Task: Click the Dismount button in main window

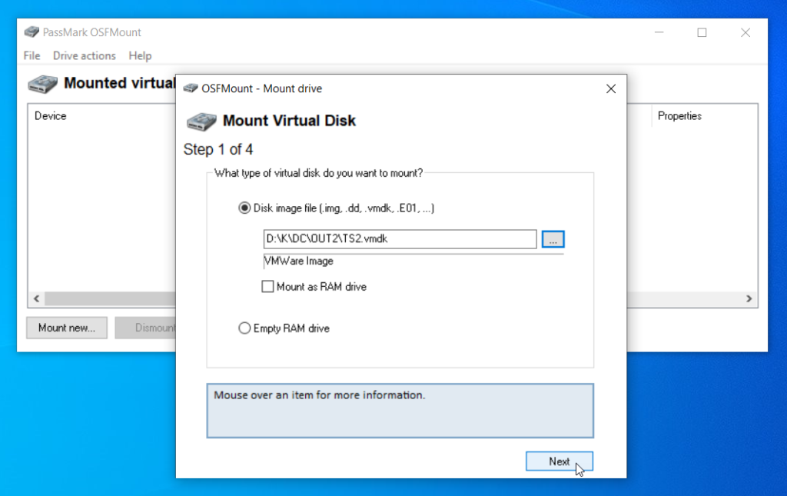Action: pos(145,328)
